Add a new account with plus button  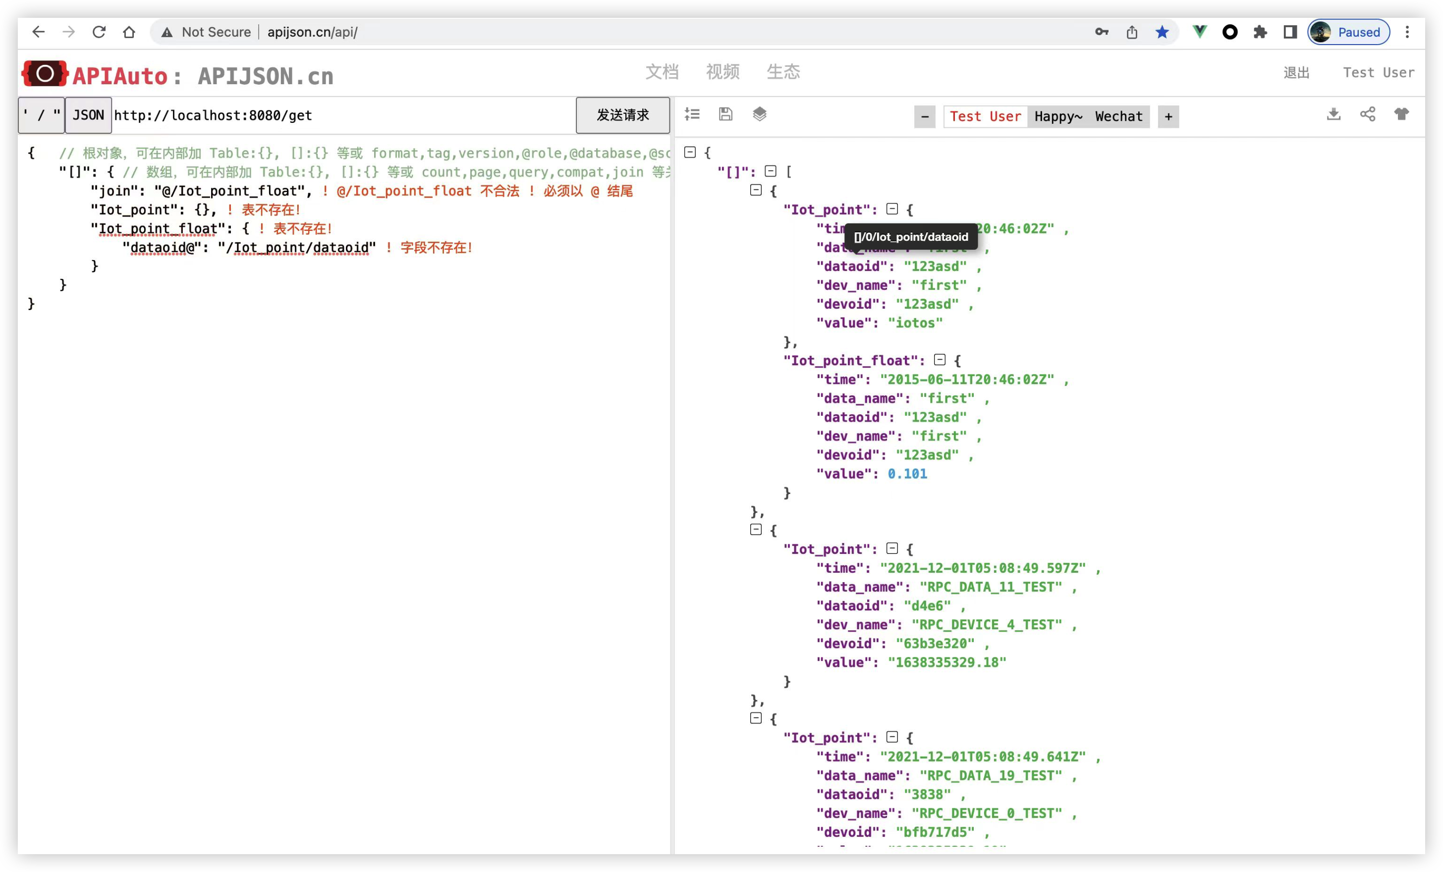click(x=1168, y=116)
